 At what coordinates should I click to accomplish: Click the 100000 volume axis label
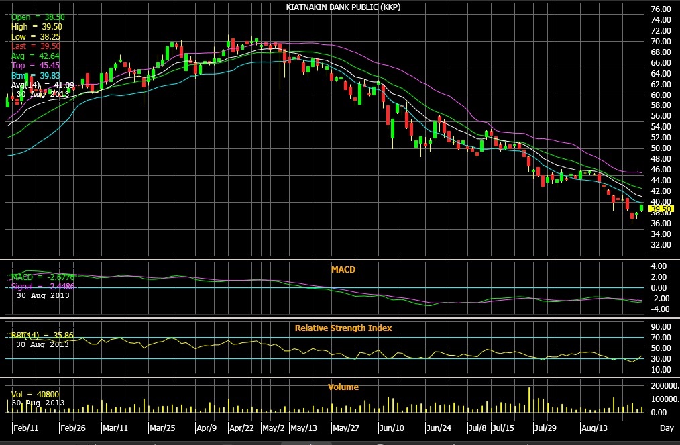(x=665, y=399)
